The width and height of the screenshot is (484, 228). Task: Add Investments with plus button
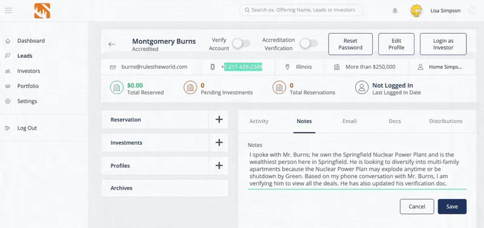(219, 142)
